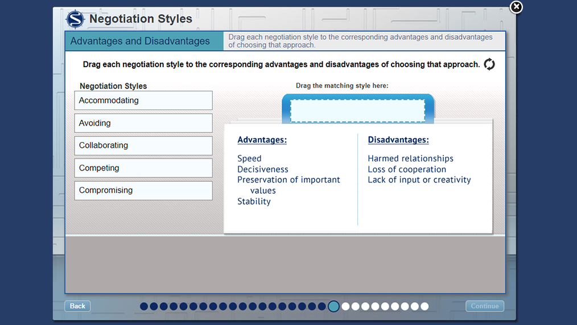The height and width of the screenshot is (325, 577).
Task: Click the dashed matching style drop box
Action: [x=357, y=111]
